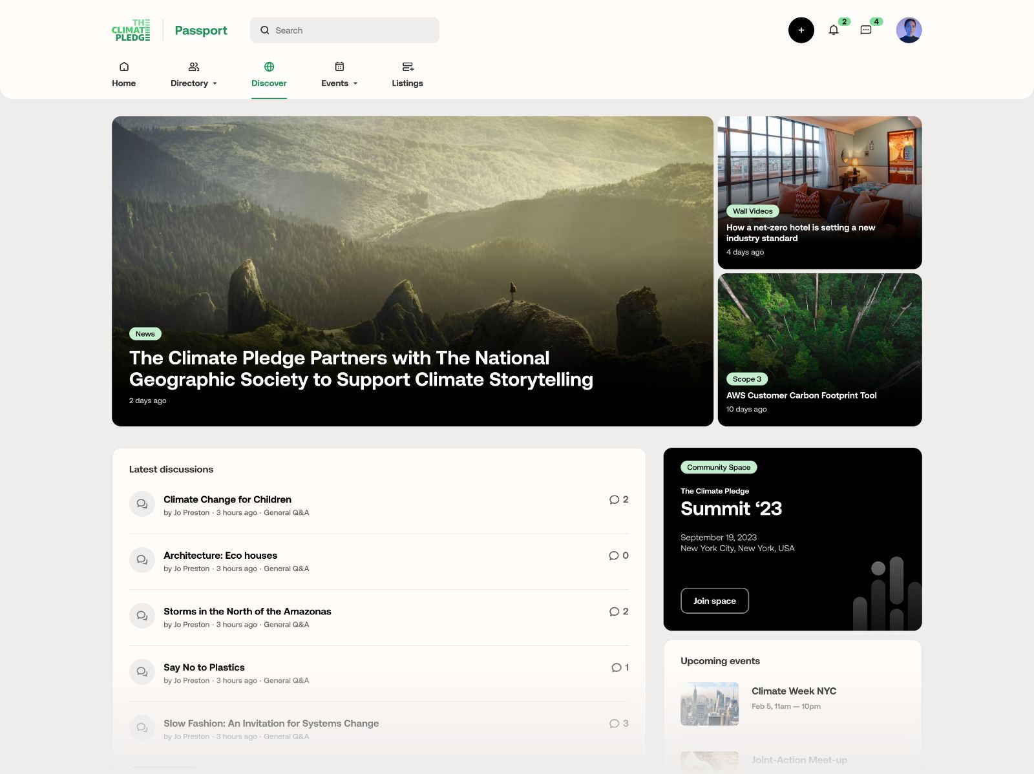Screen dimensions: 1034x774
Task: Click the Home house icon
Action: pyautogui.click(x=124, y=67)
